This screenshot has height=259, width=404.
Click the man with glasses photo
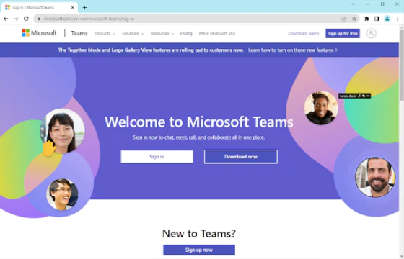click(x=62, y=194)
